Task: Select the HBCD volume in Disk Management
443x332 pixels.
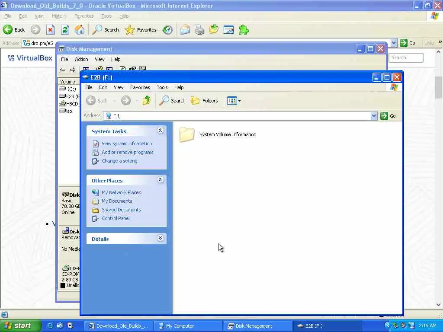Action: 69,104
